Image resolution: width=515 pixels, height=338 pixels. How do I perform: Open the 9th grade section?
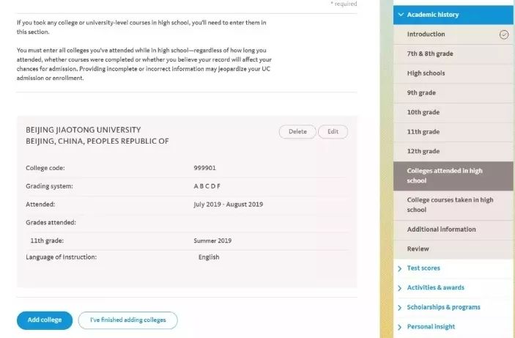pos(453,93)
